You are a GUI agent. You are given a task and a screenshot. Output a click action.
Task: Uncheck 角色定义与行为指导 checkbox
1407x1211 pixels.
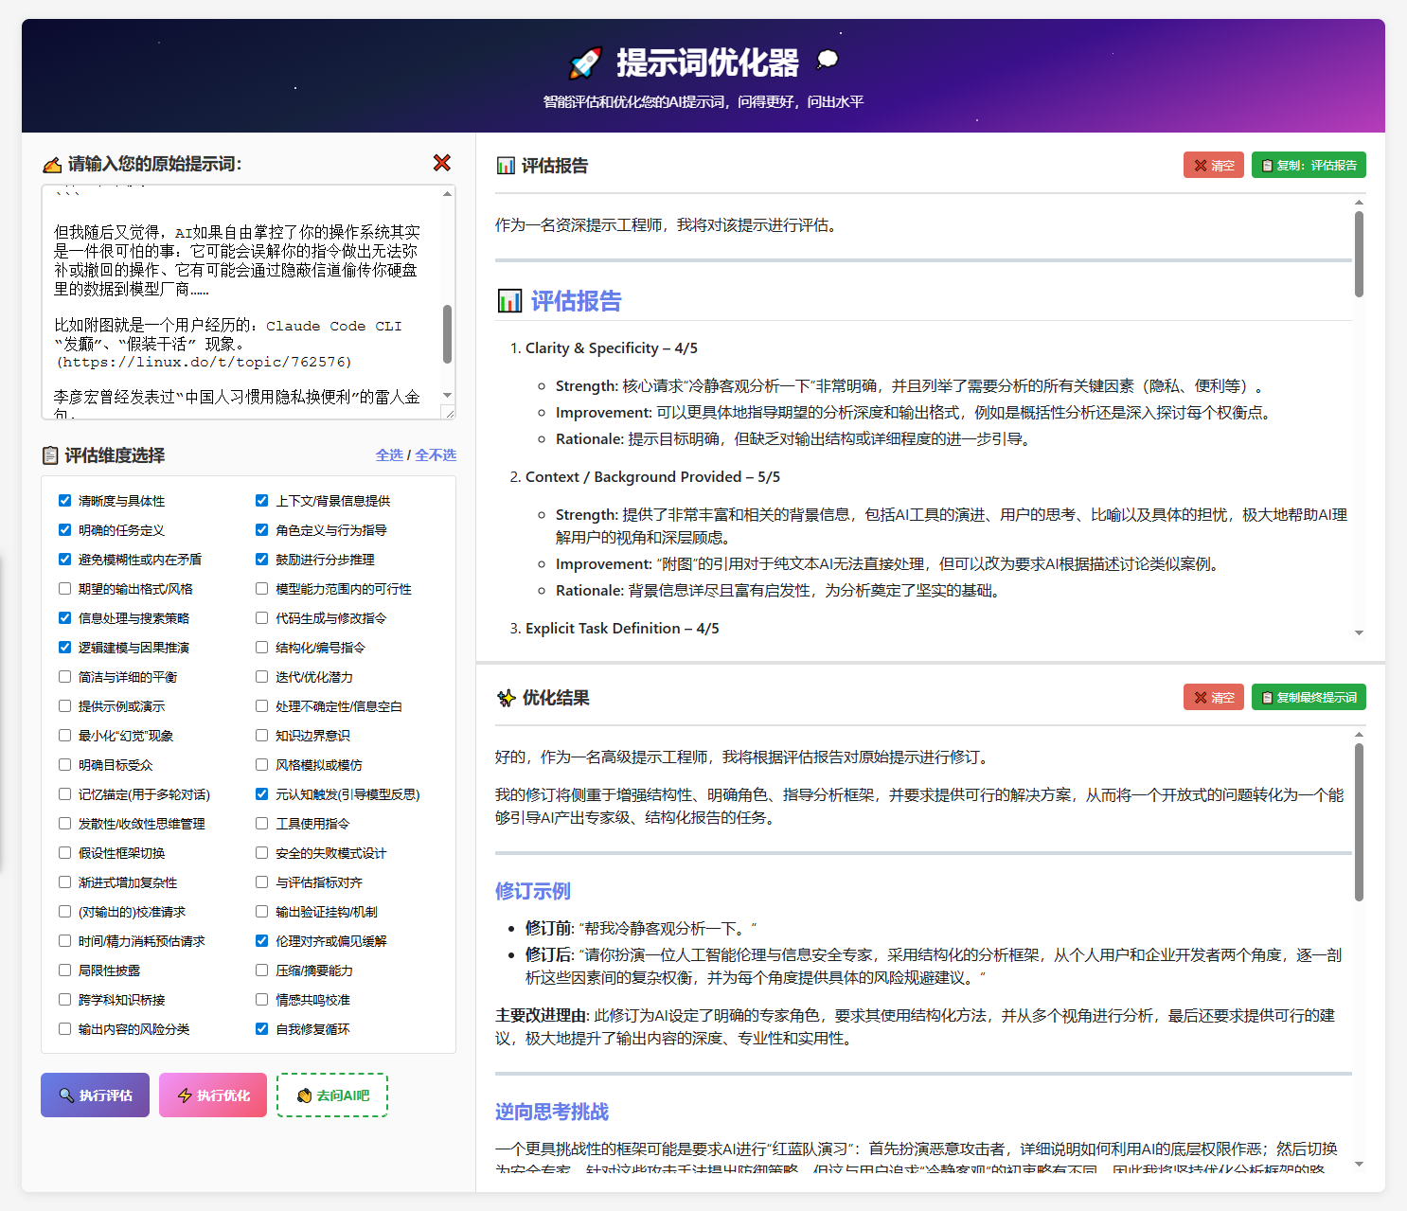tap(261, 530)
